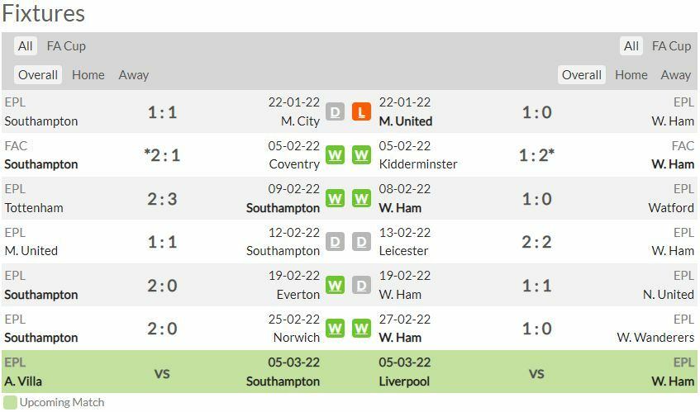Select the right Overall filter
Screen dimensions: 700x412
582,75
